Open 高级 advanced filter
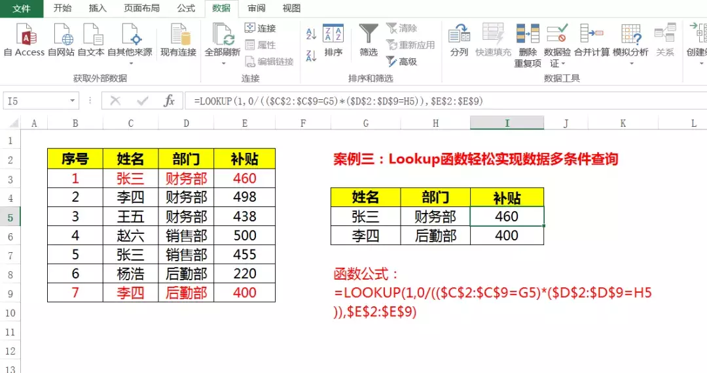The height and width of the screenshot is (373, 707). pos(402,61)
